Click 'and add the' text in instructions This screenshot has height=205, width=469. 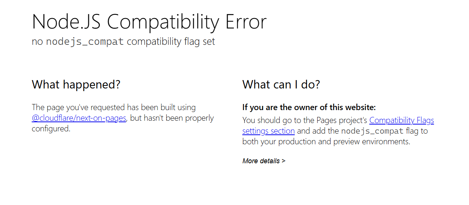click(x=318, y=131)
